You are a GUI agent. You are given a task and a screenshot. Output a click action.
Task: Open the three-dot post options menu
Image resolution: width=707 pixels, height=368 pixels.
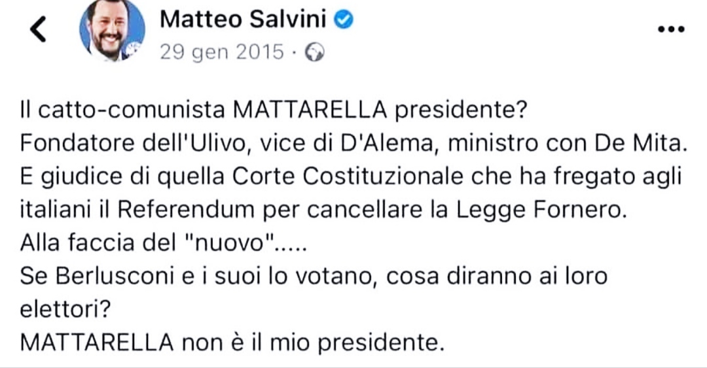670,30
